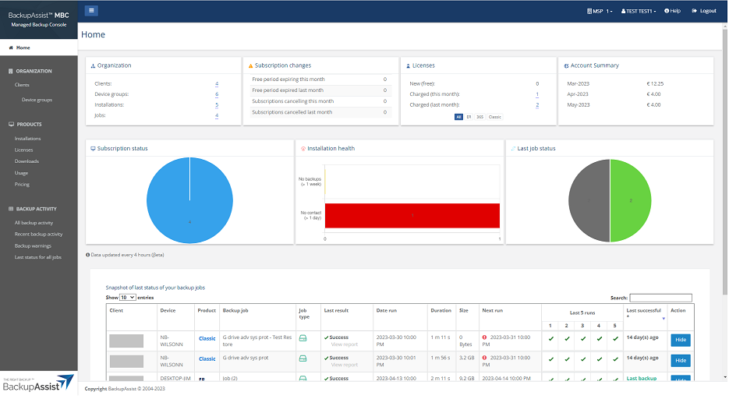Screen dimensions: 729x399
Task: Click run 1 checkmark of Test Restore job
Action: click(551, 339)
